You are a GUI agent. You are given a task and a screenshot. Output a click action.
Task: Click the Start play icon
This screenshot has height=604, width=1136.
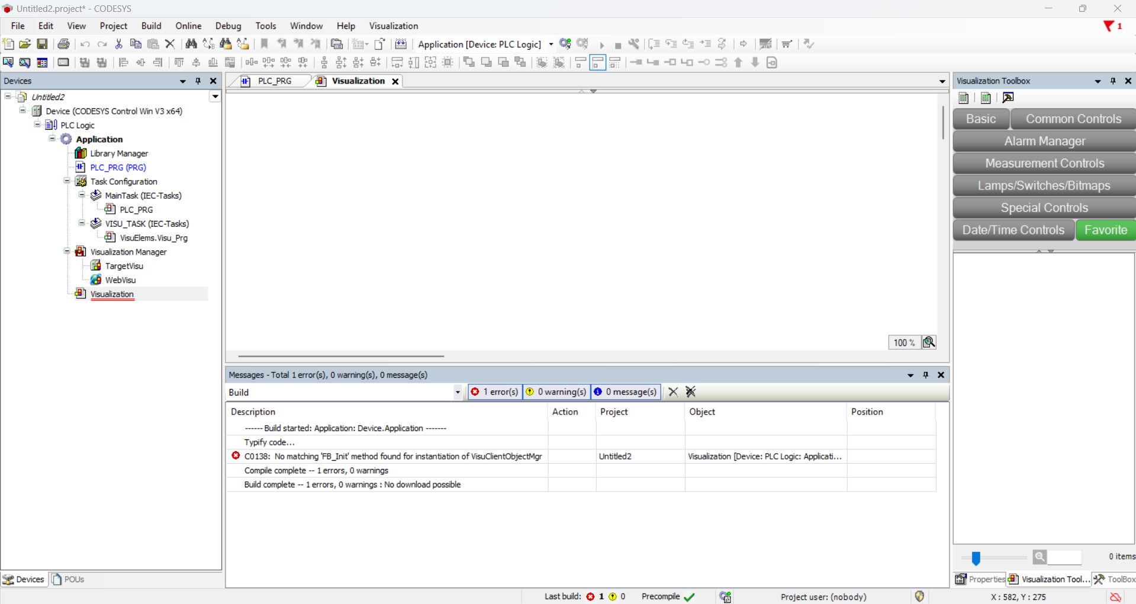pyautogui.click(x=601, y=44)
